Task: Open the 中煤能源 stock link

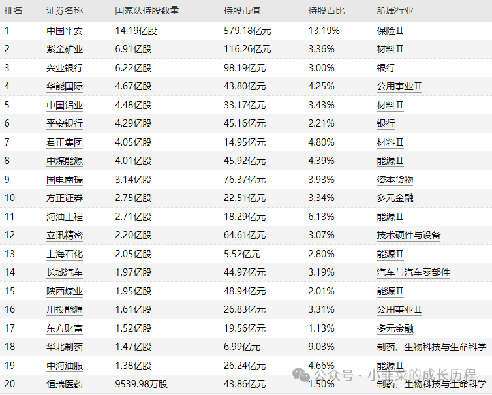Action: [x=65, y=161]
